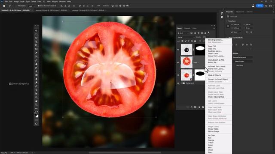Select the Spot Healing Brush tool
The width and height of the screenshot is (275, 154).
(x=36, y=56)
